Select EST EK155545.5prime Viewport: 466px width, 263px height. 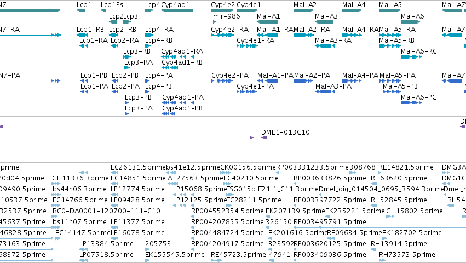pyautogui.click(x=147, y=260)
